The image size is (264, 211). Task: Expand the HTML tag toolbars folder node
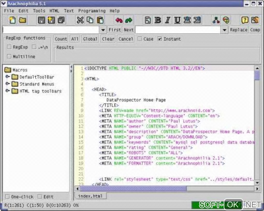[x=8, y=91]
